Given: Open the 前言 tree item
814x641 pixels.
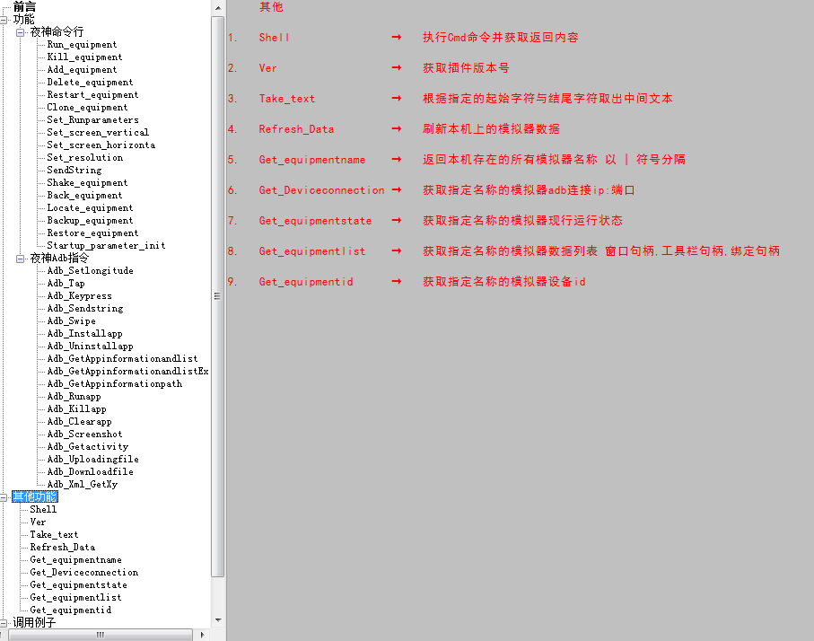Looking at the screenshot, I should pos(24,7).
